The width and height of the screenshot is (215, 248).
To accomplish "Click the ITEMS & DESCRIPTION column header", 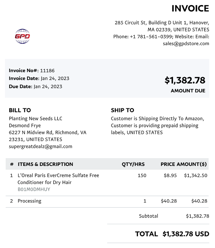I will 45,164.
